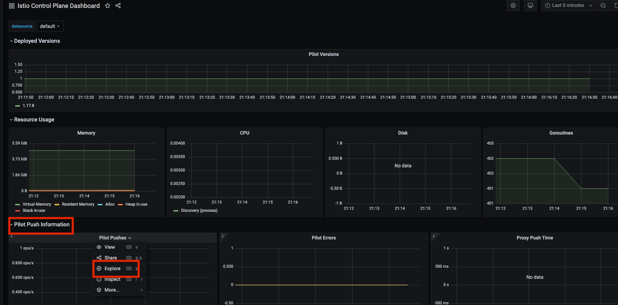Viewport: 618px width, 305px height.
Task: Click the compass icon next to Explore
Action: pyautogui.click(x=99, y=268)
